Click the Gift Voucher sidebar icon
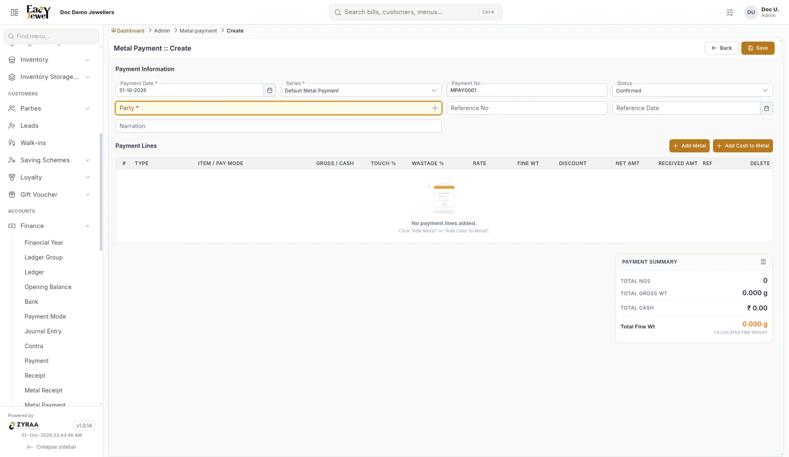789x457 pixels. (12, 195)
